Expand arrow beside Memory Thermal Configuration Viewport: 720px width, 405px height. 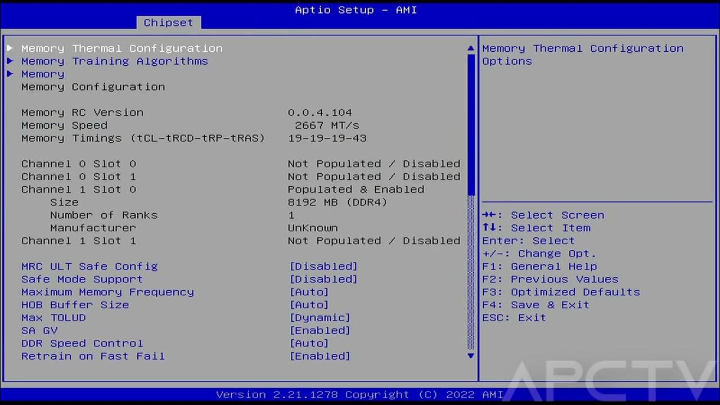(10, 48)
